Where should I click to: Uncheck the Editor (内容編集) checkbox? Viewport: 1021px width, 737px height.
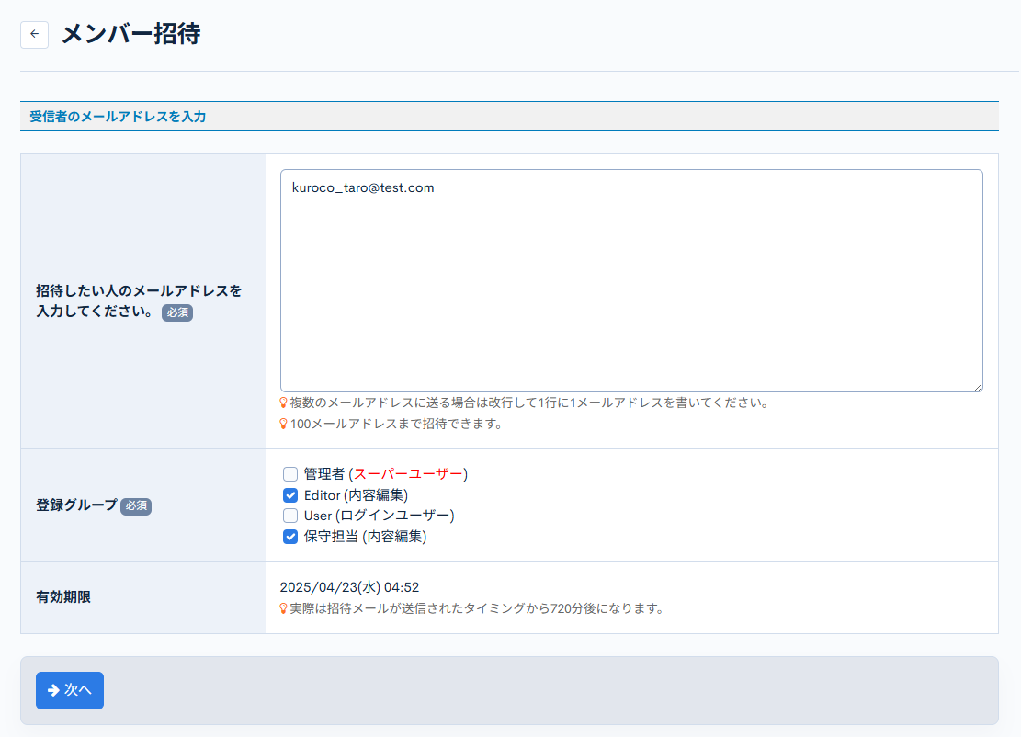point(289,494)
